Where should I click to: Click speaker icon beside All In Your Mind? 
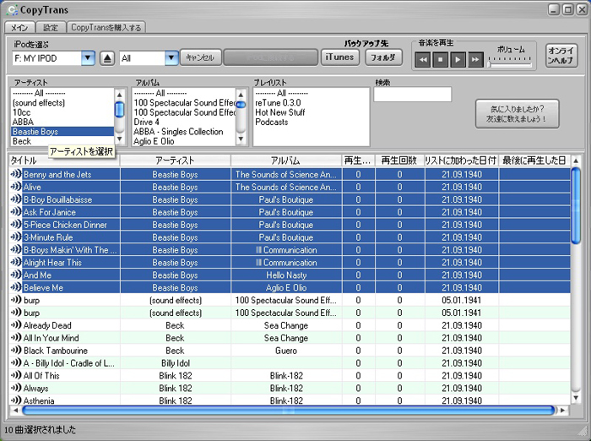pyautogui.click(x=16, y=337)
